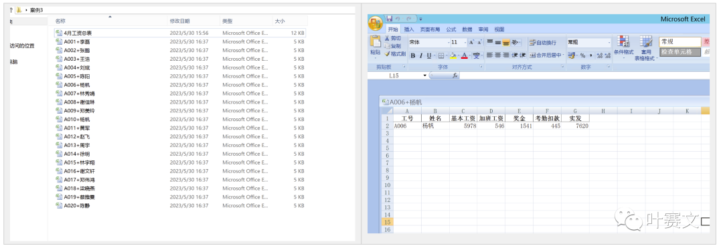Toggle center text alignment
723x252 pixels.
(498, 55)
